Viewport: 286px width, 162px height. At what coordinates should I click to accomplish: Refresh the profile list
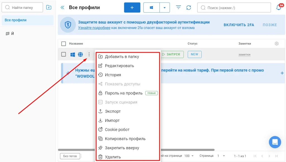189,8
